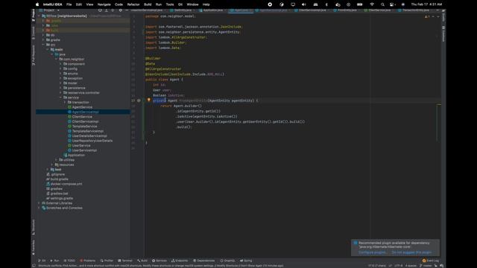Screen dimensions: 477x268
Task: Open the Run tool window
Action: [x=54, y=261]
